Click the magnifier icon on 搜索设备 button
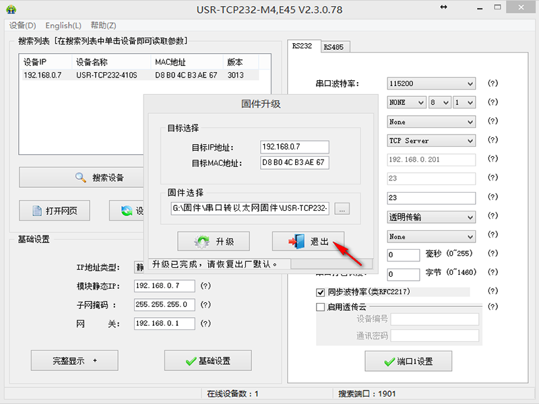Screen dimensions: 539x404 coord(81,178)
